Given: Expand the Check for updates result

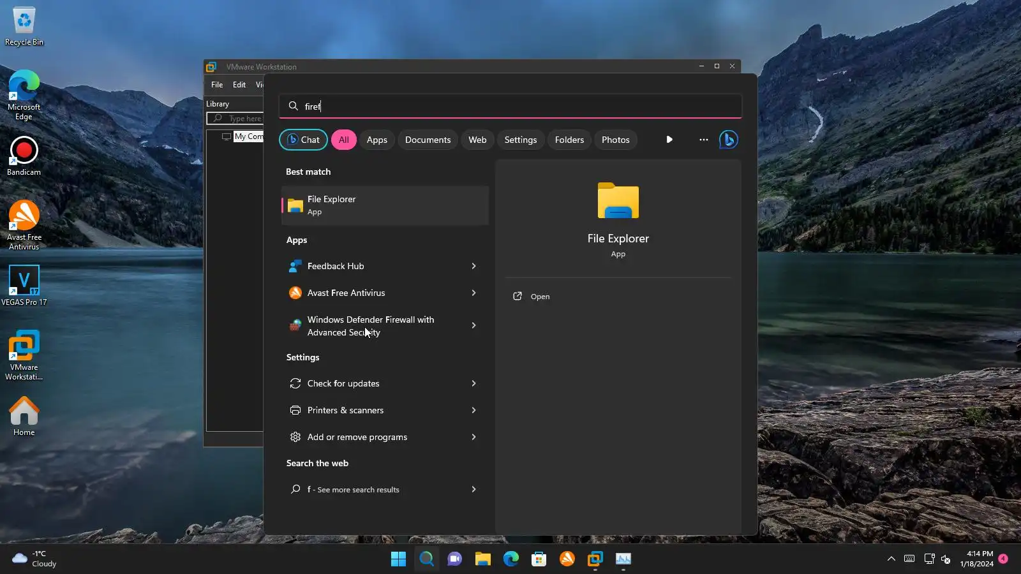Looking at the screenshot, I should tap(473, 383).
